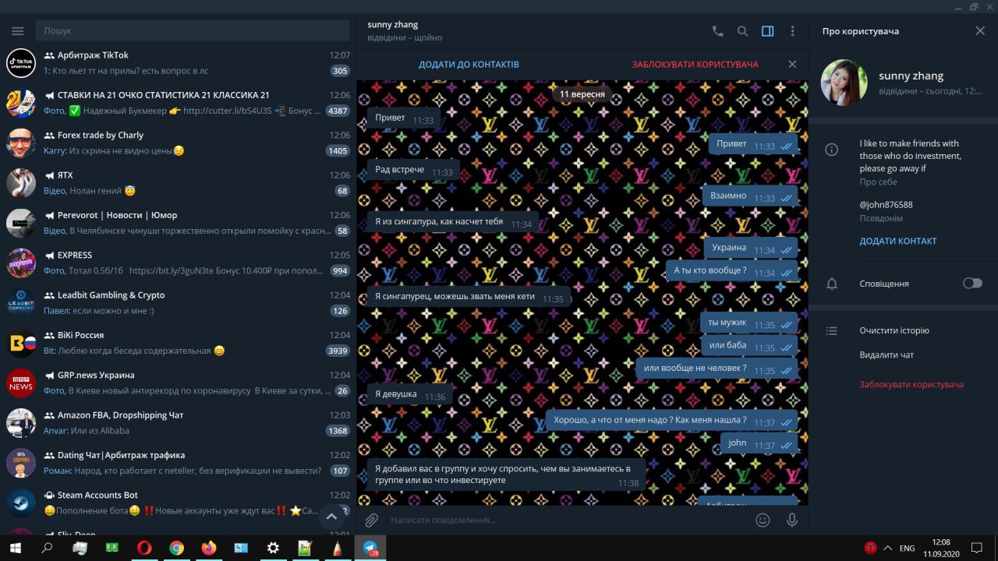Toggle notifications switch for sunny zhang
This screenshot has height=561, width=998.
tap(972, 284)
